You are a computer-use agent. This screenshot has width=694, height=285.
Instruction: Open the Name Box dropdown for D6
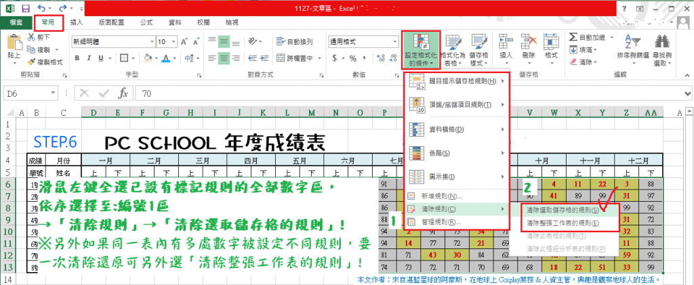click(54, 93)
